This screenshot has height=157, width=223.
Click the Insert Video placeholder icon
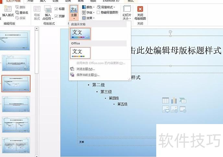coord(183,109)
